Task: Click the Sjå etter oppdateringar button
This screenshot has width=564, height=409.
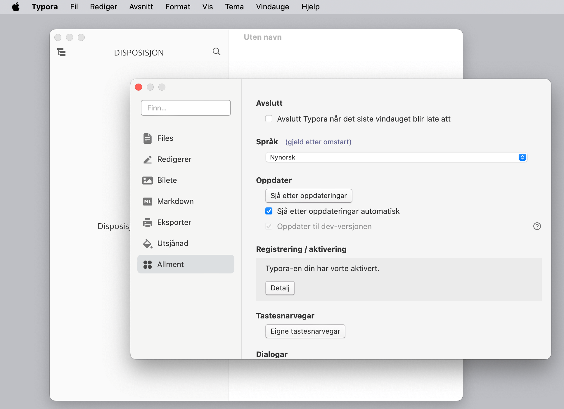Action: pyautogui.click(x=309, y=196)
